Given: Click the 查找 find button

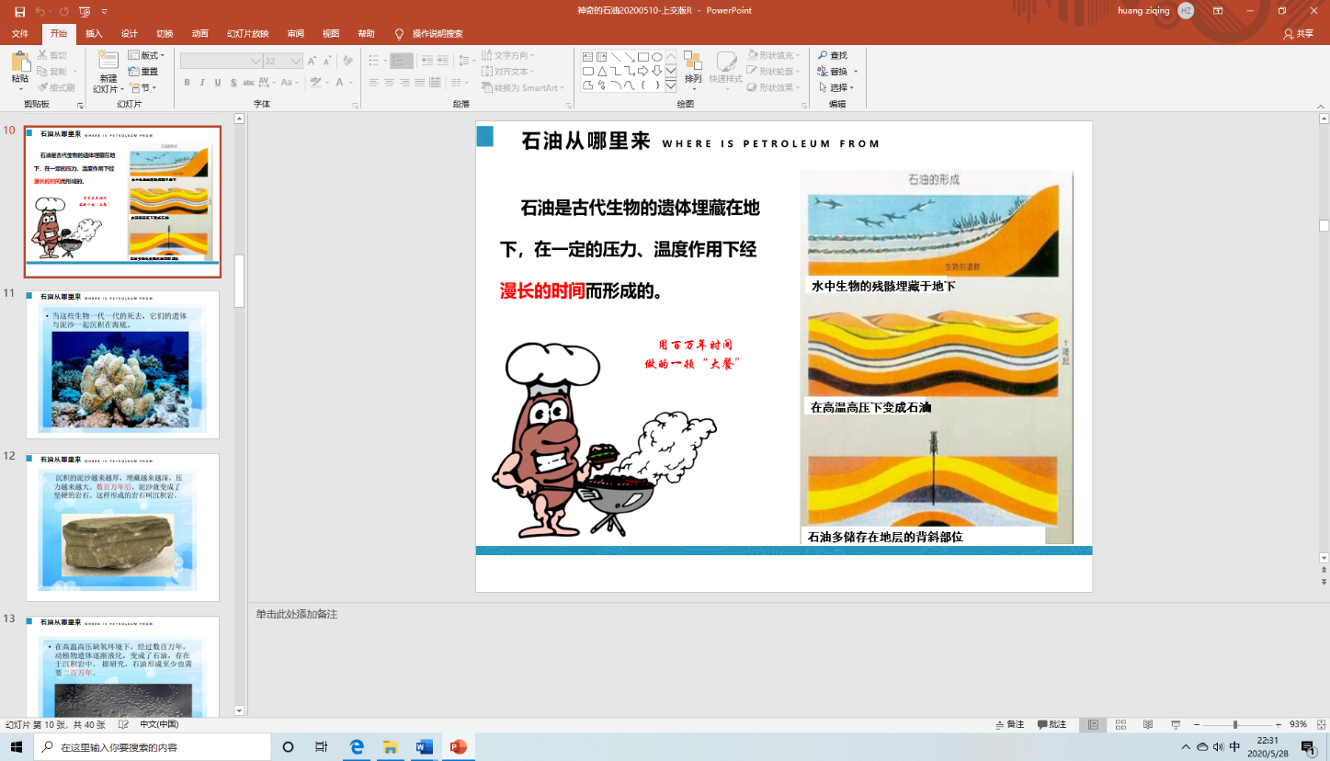Looking at the screenshot, I should coord(833,56).
